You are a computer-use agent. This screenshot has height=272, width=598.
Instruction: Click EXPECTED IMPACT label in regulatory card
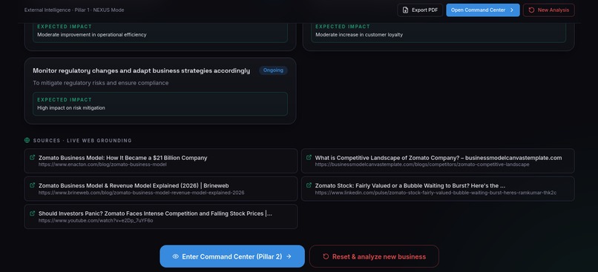pos(65,100)
